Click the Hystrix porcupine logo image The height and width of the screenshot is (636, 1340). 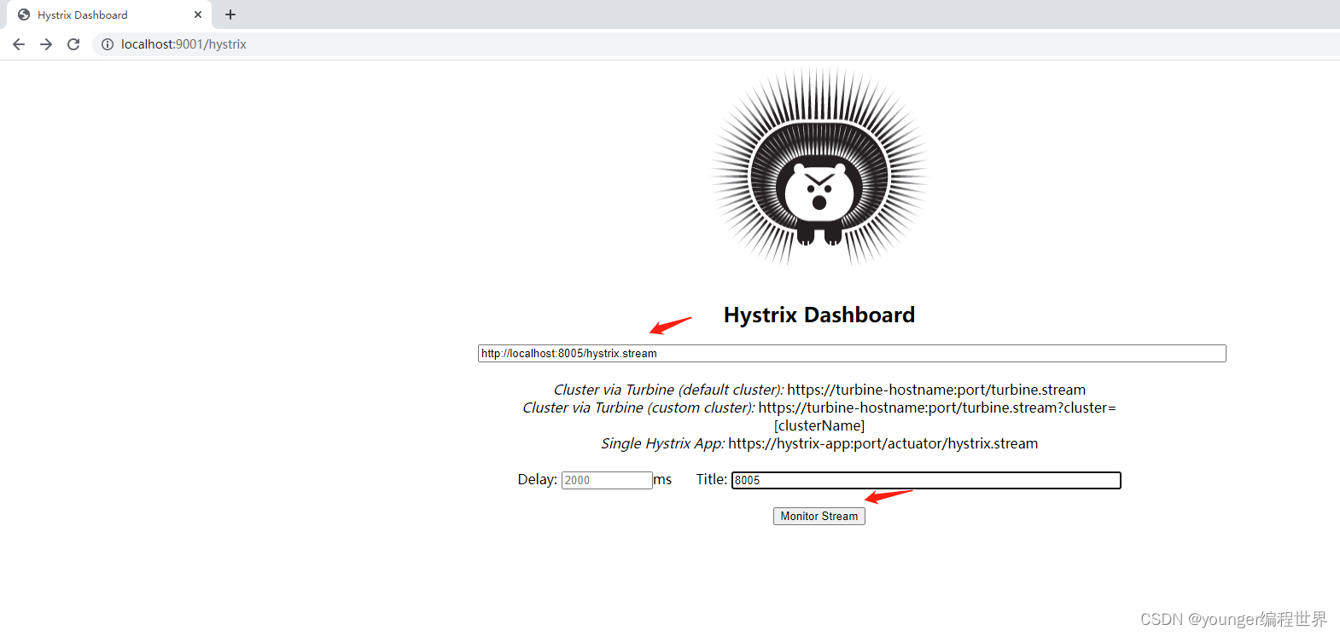819,168
